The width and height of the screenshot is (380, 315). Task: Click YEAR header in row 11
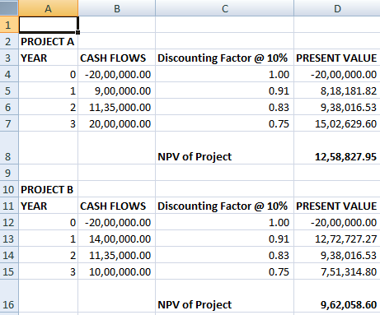[49, 206]
